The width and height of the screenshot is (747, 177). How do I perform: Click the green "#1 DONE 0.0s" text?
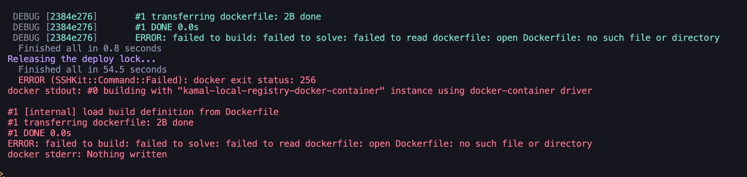167,27
